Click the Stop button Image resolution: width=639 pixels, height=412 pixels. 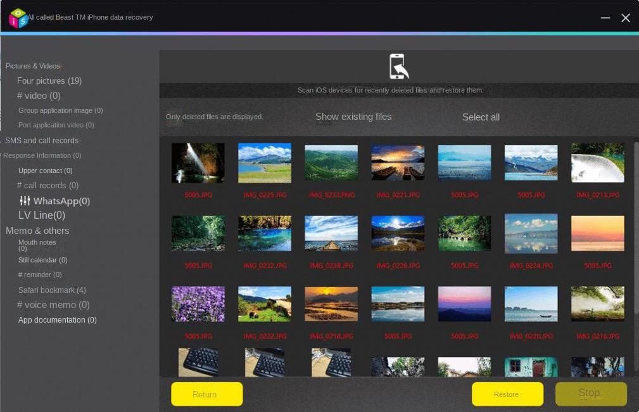(591, 394)
